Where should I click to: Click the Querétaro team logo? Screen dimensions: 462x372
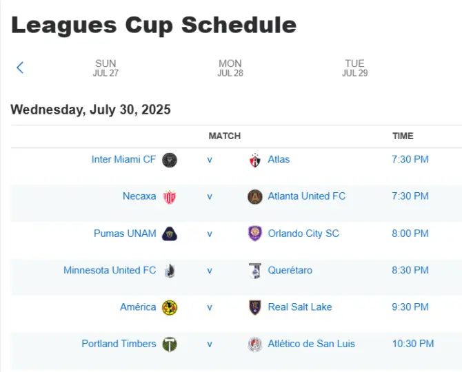(255, 271)
